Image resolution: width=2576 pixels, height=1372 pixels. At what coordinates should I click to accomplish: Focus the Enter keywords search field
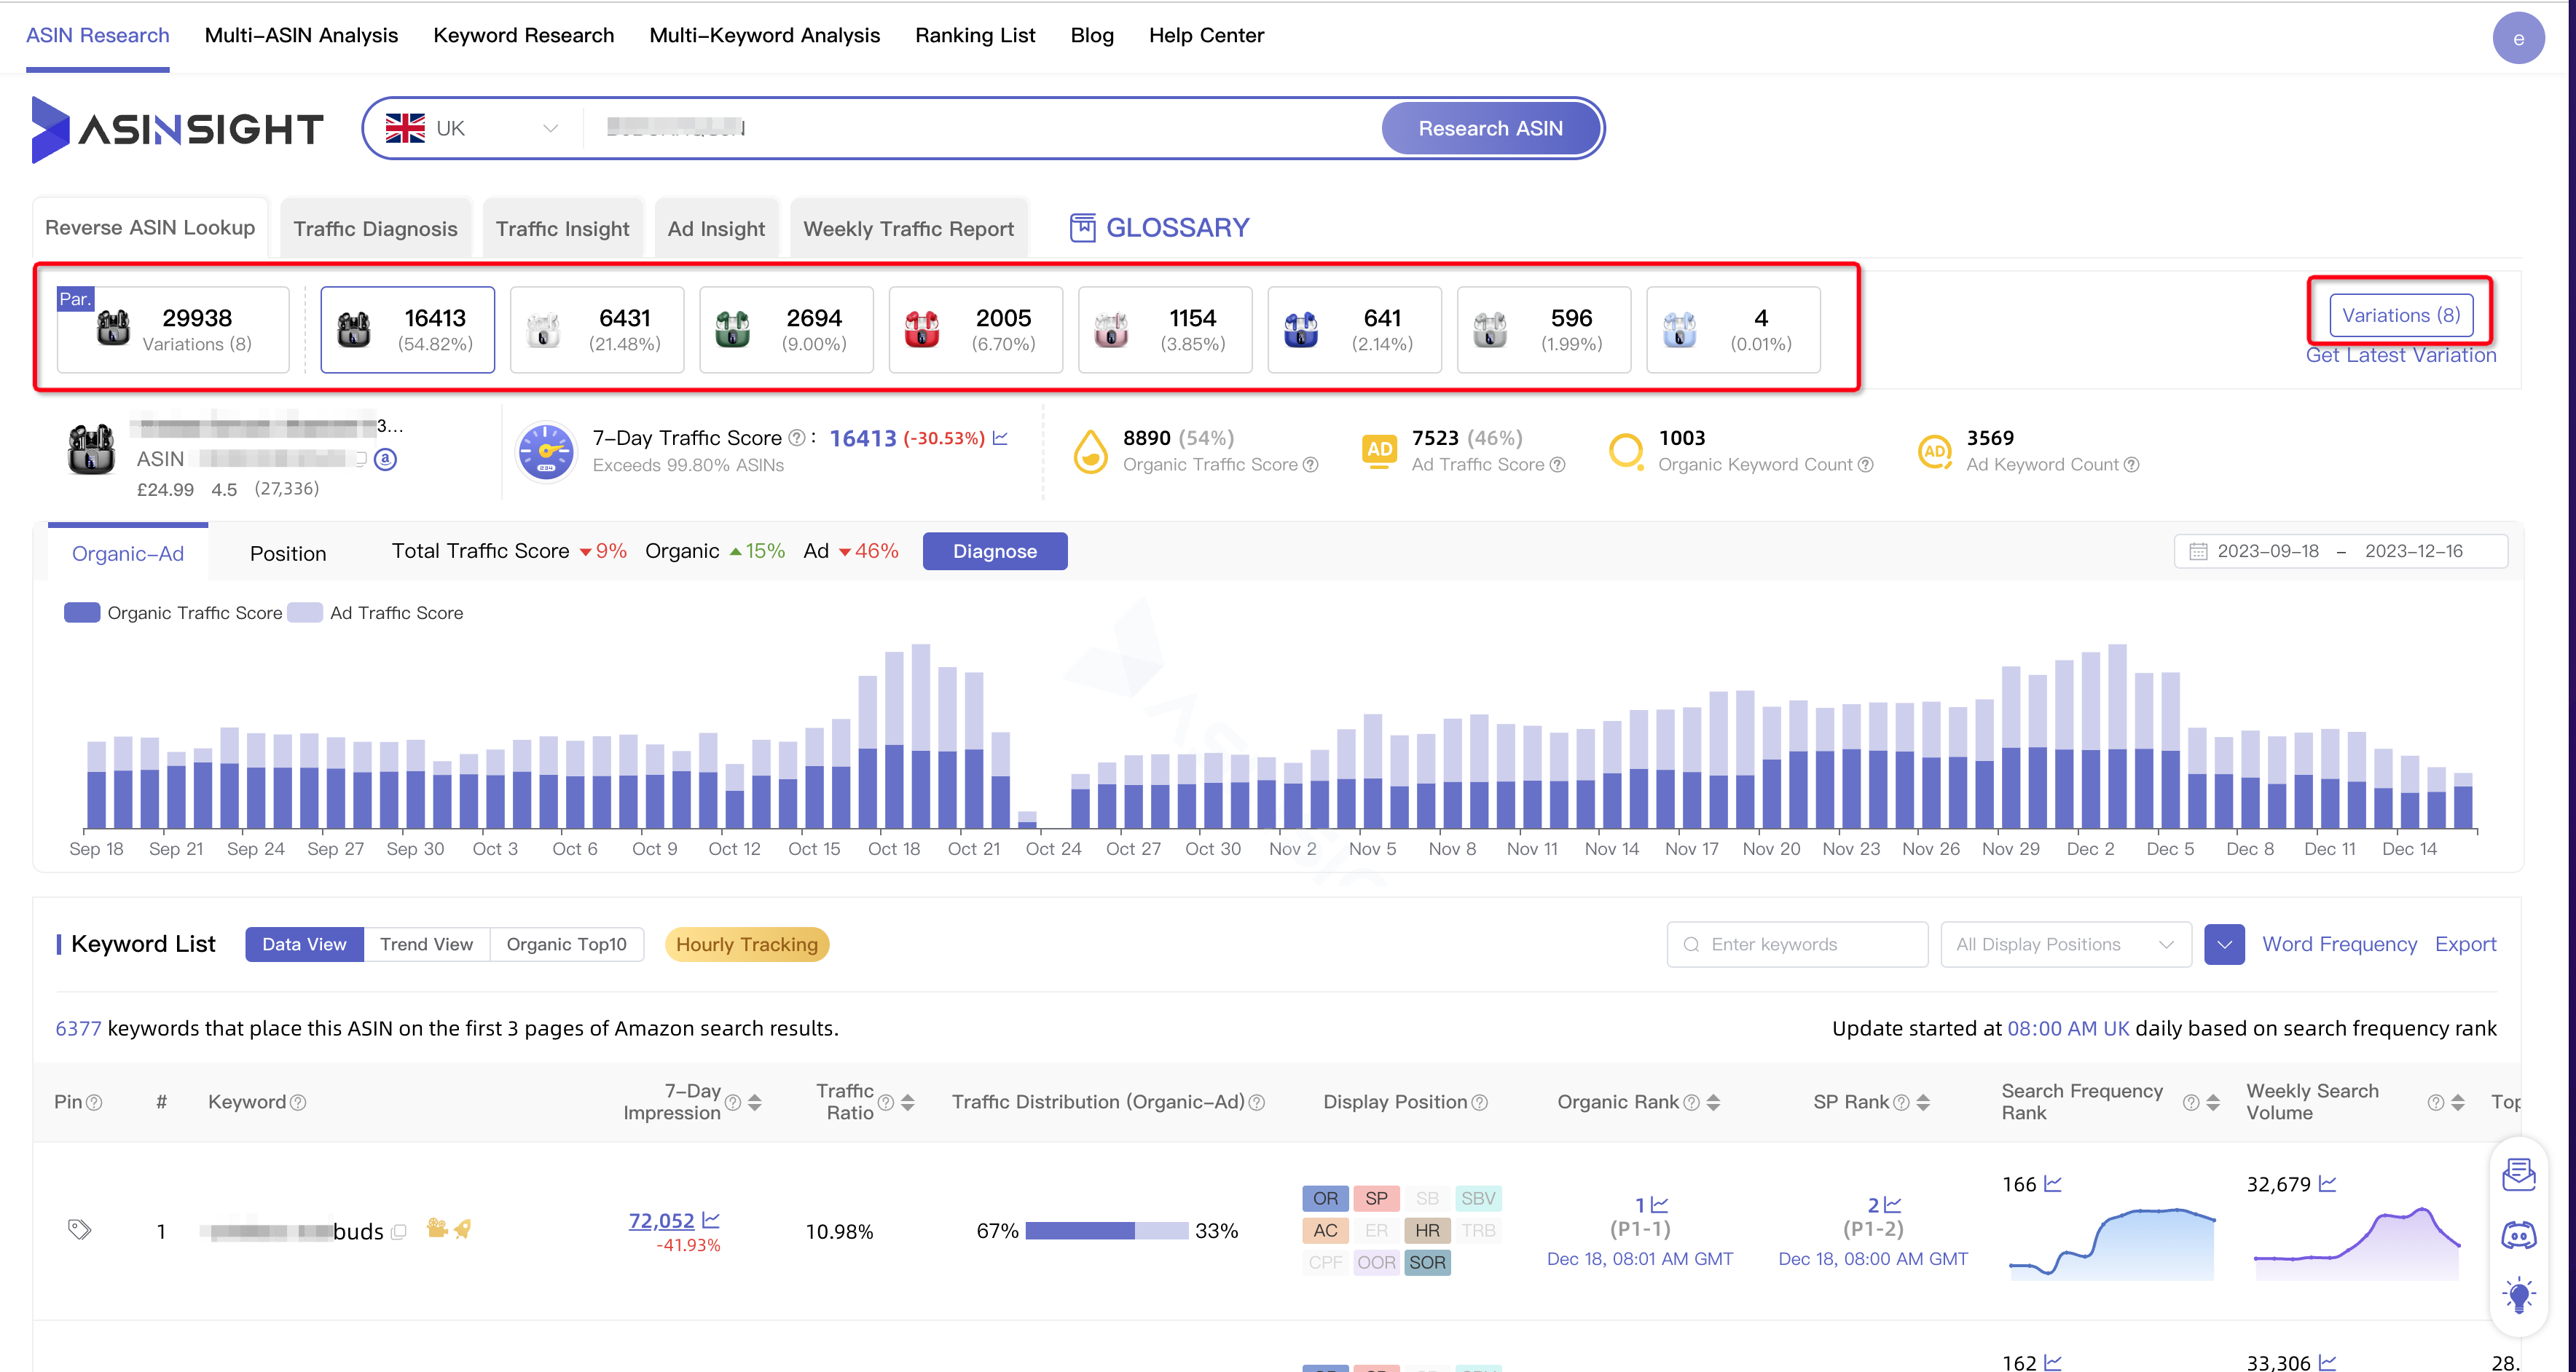click(1797, 945)
